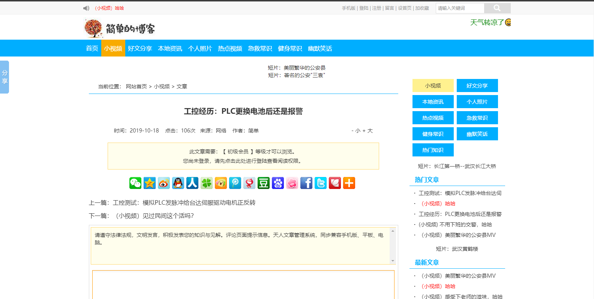The image size is (594, 299).
Task: Share to Sina Weibo icon
Action: [x=164, y=183]
